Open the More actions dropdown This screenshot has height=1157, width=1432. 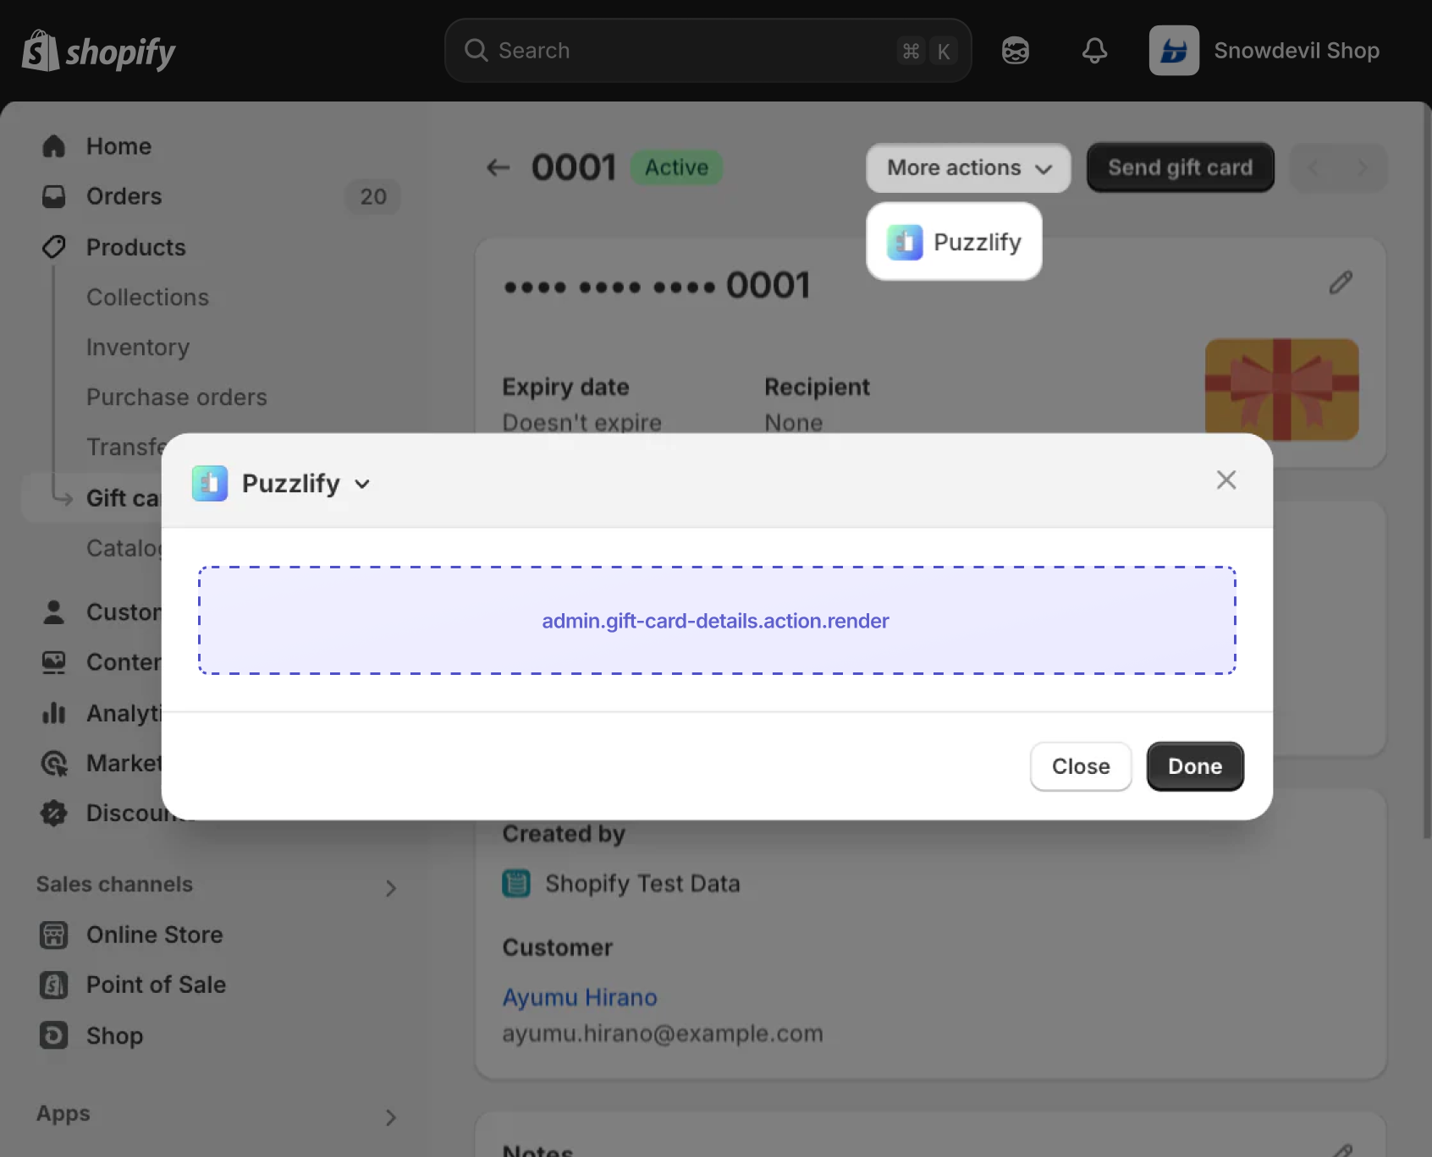968,167
